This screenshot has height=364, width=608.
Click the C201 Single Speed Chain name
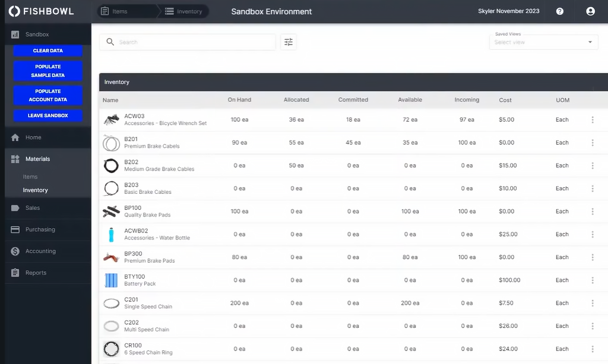click(x=148, y=303)
